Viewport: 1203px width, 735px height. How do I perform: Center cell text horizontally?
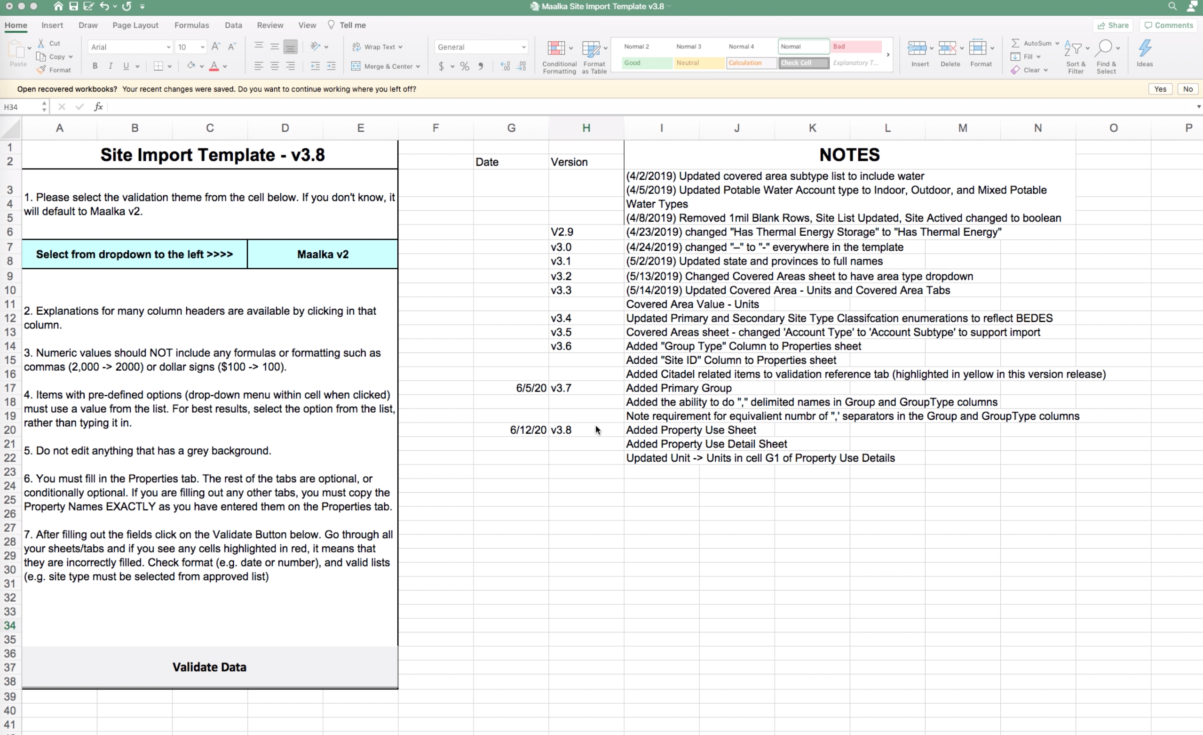pos(275,66)
